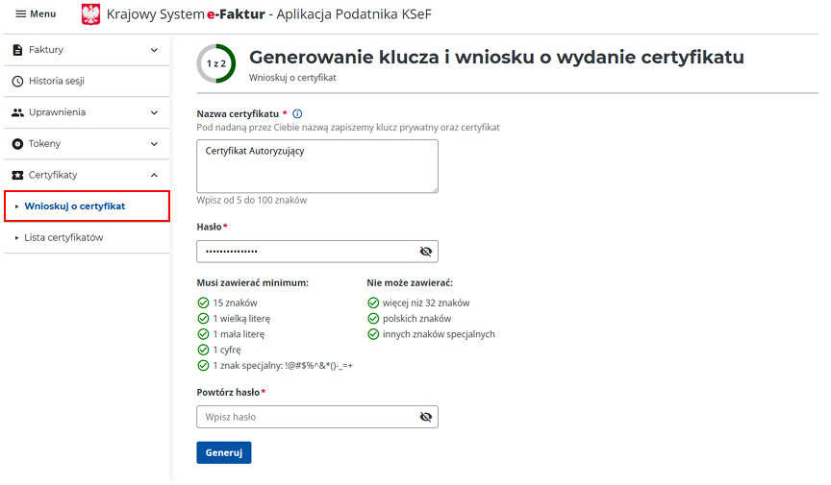Expand the Uprawnienia section chevron
Viewport: 831px width, 485px height.
tap(154, 112)
